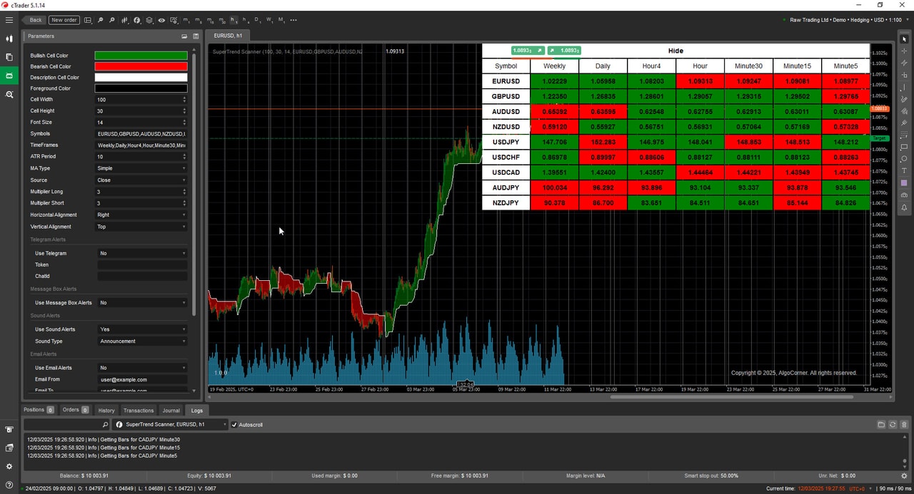Select the Copy trading icon in the sidebar
This screenshot has height=494, width=914.
pyautogui.click(x=9, y=57)
